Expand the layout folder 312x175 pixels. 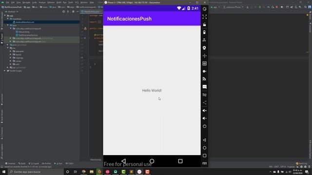click(x=11, y=54)
